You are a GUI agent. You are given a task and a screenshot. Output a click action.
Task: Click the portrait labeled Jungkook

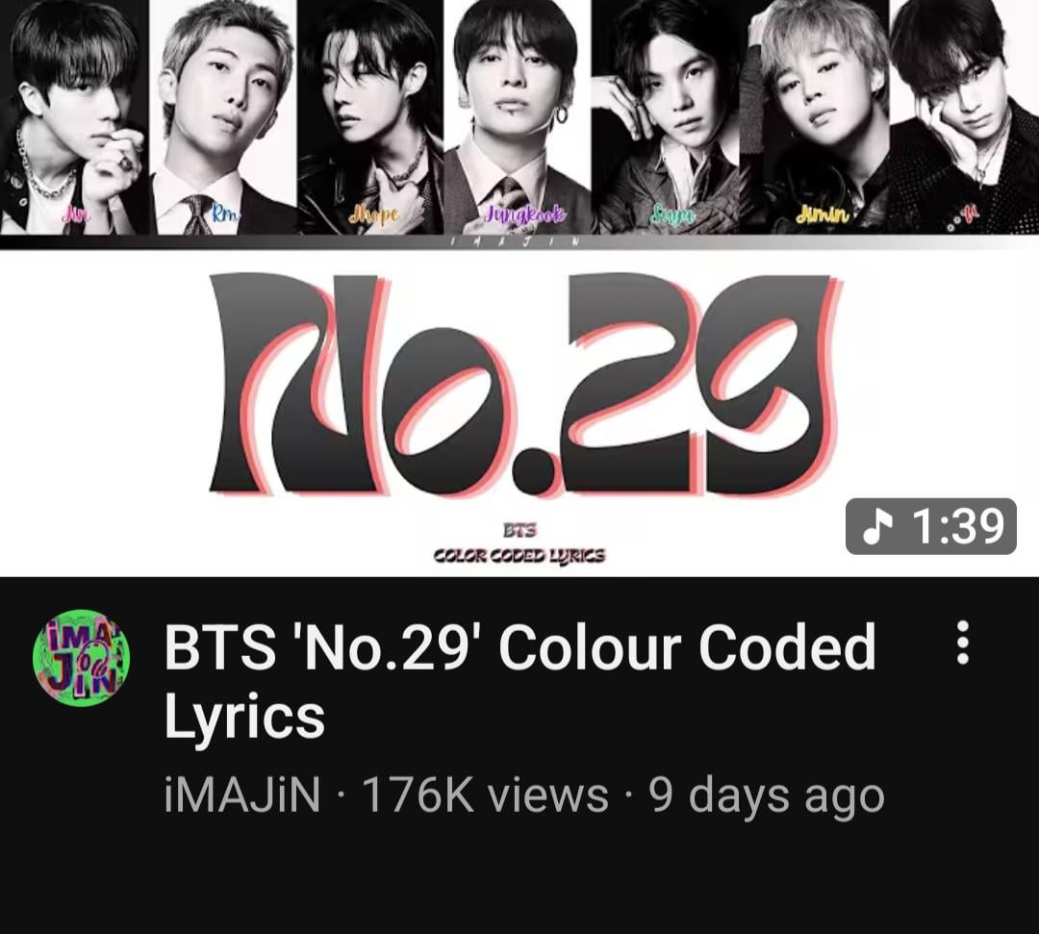pos(517,116)
